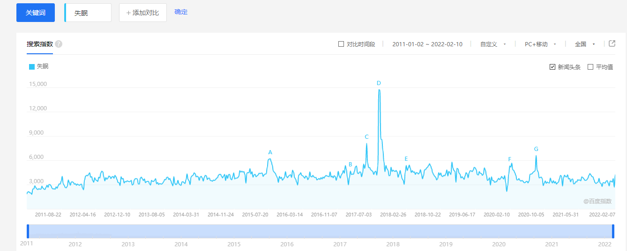This screenshot has width=627, height=251.
Task: Click the right handle of timeline range slider
Action: coord(613,231)
